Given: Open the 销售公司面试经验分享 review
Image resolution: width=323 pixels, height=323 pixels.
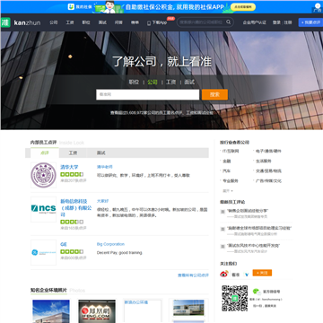Looking at the screenshot, I should 248,211.
